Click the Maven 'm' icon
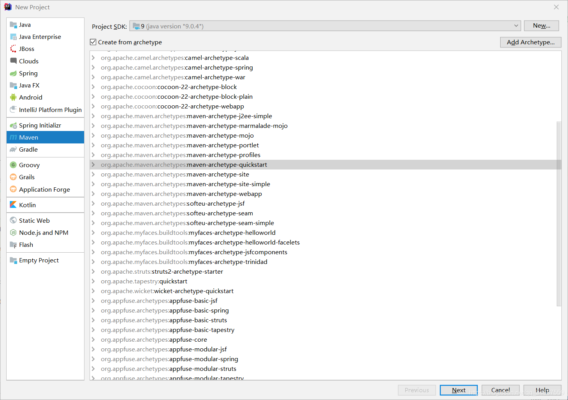Viewport: 568px width, 400px height. pyautogui.click(x=13, y=138)
